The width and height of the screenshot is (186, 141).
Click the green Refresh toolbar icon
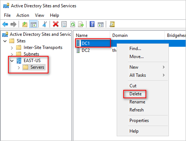click(73, 24)
